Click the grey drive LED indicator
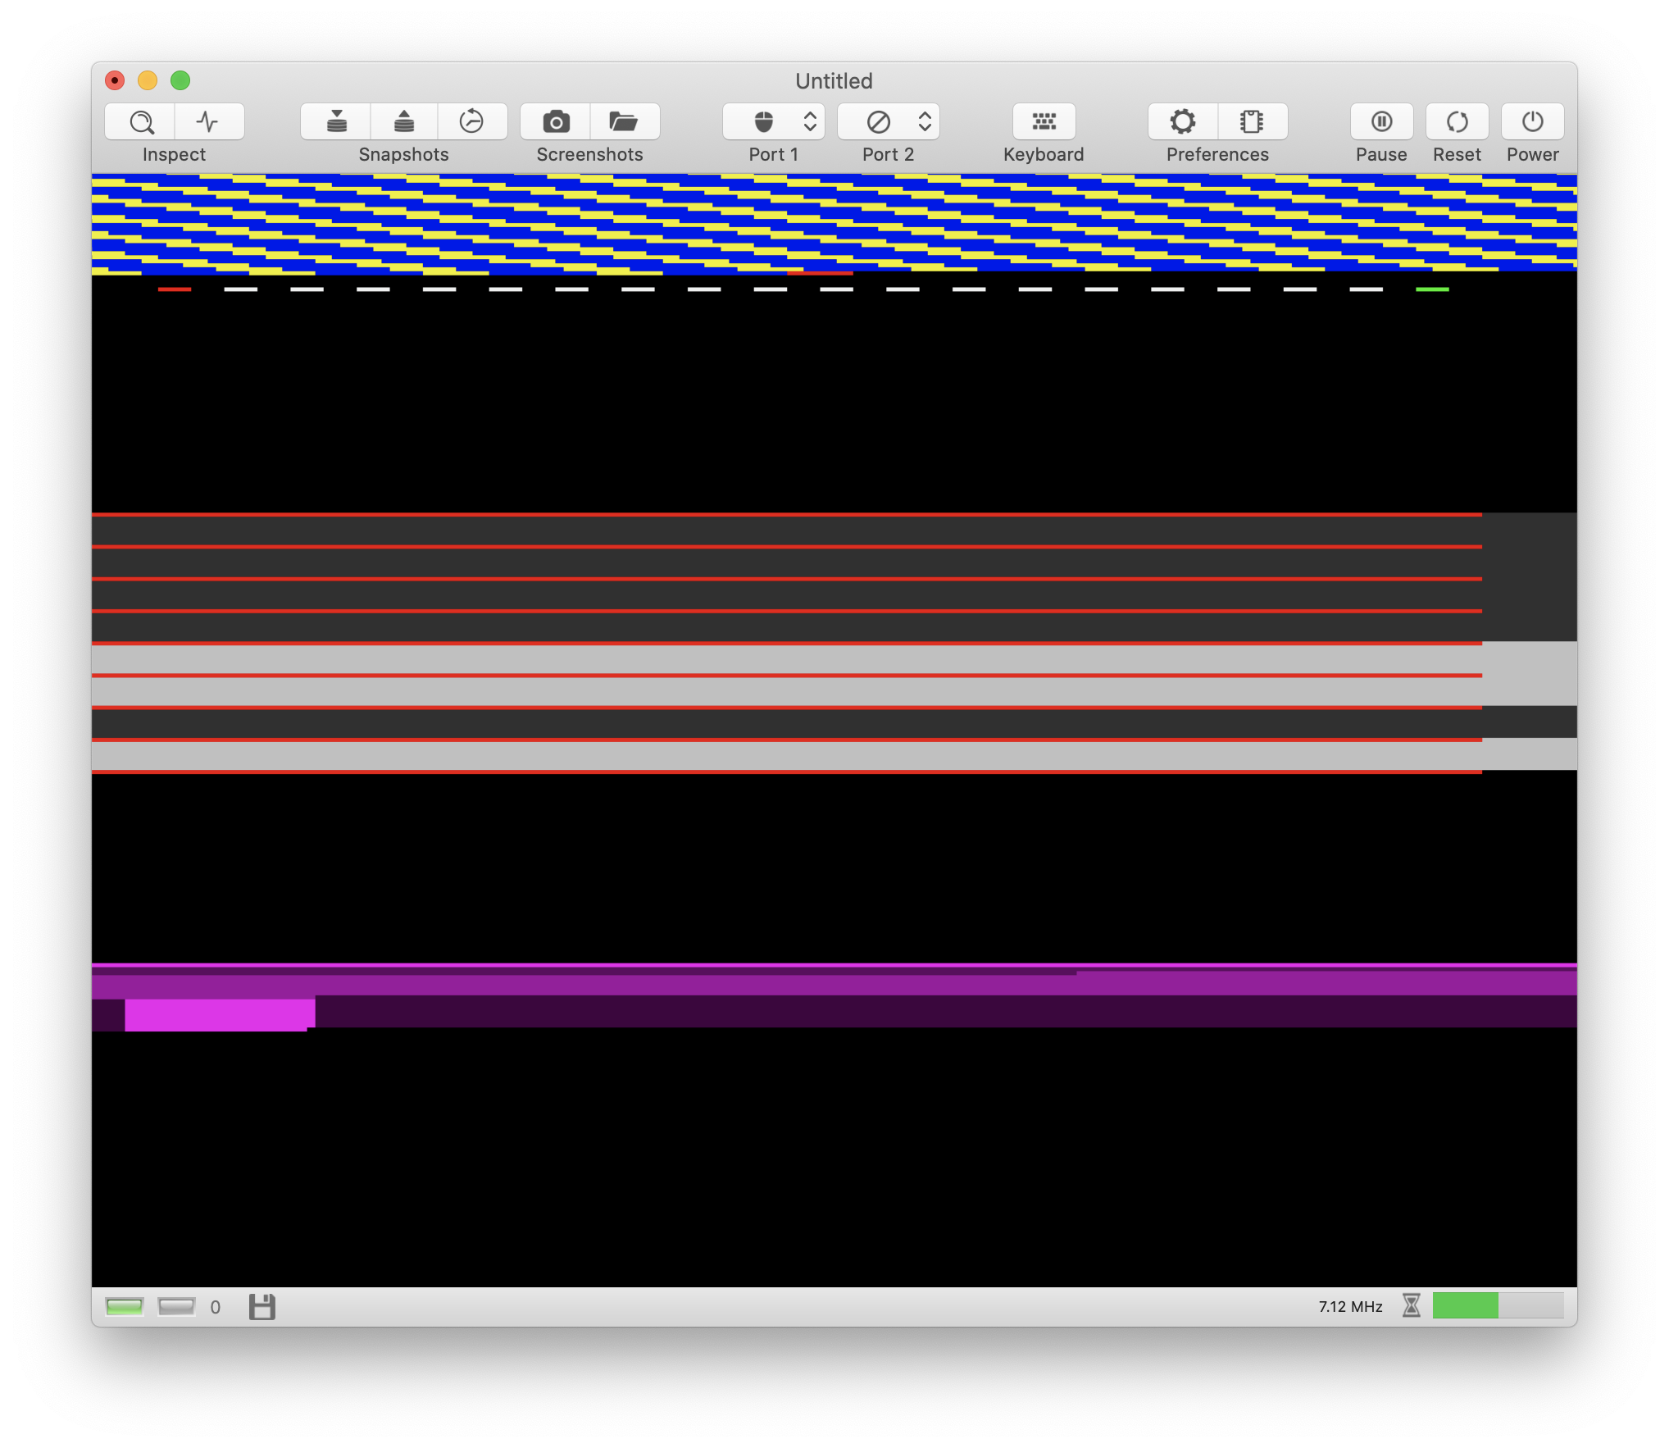 (176, 1306)
